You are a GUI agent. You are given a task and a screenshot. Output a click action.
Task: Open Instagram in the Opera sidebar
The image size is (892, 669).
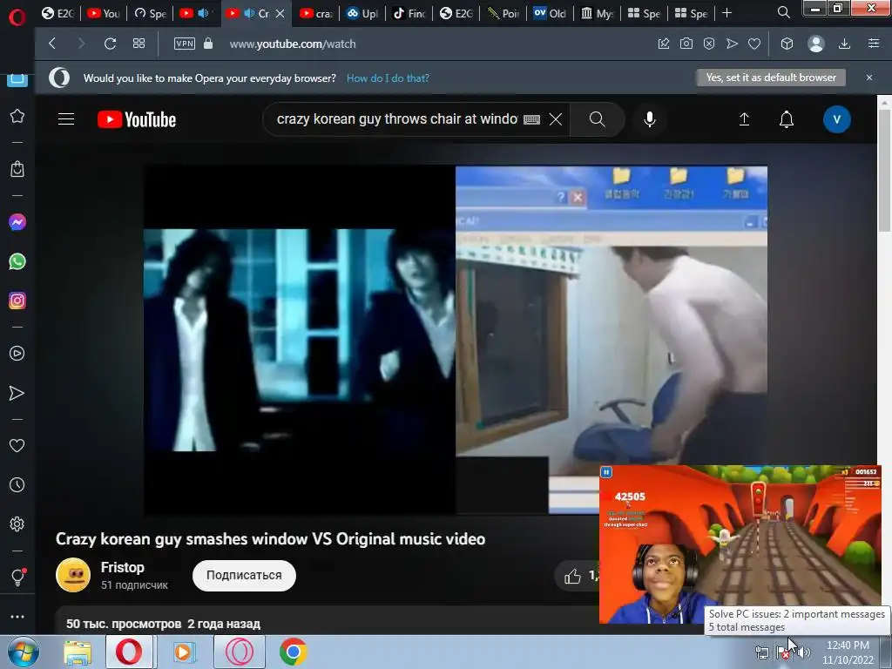click(x=17, y=301)
